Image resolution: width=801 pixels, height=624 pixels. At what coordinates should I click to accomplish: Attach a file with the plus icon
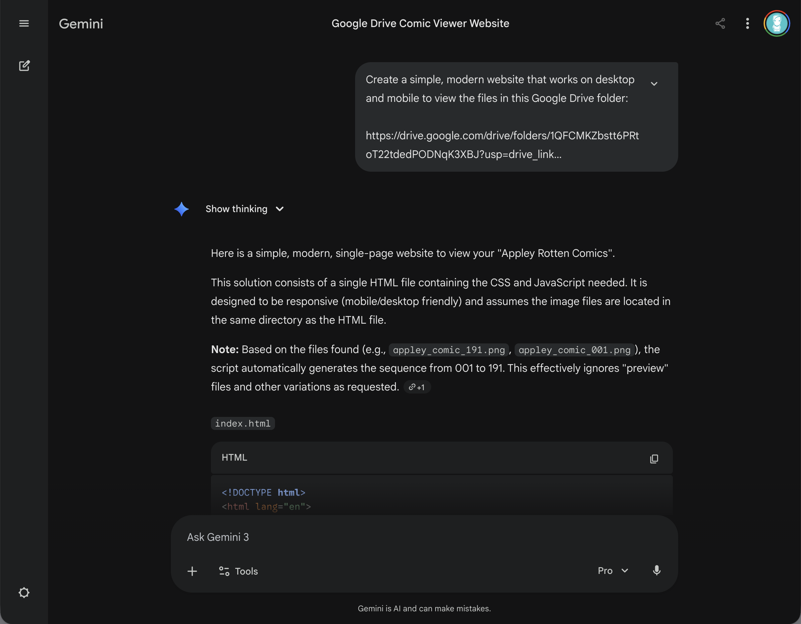tap(192, 571)
